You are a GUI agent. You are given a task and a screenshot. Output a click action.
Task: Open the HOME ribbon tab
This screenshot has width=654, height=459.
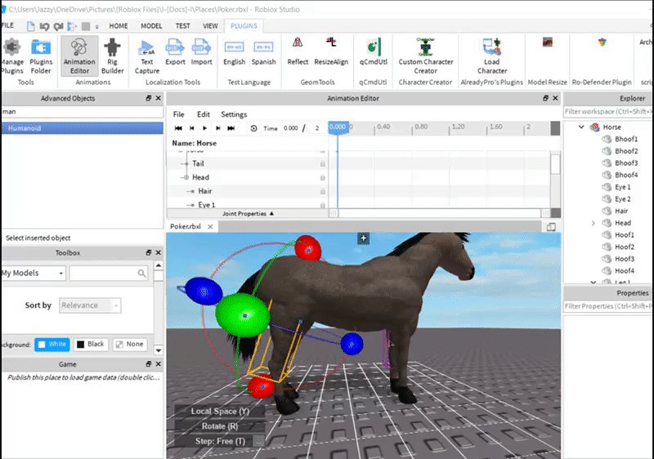click(119, 26)
